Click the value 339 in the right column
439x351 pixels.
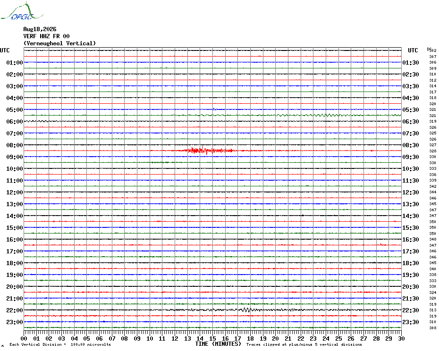[433, 181]
